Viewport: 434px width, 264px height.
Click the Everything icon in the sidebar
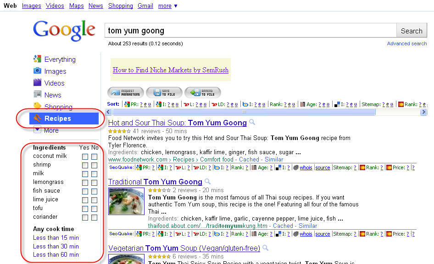pos(37,59)
